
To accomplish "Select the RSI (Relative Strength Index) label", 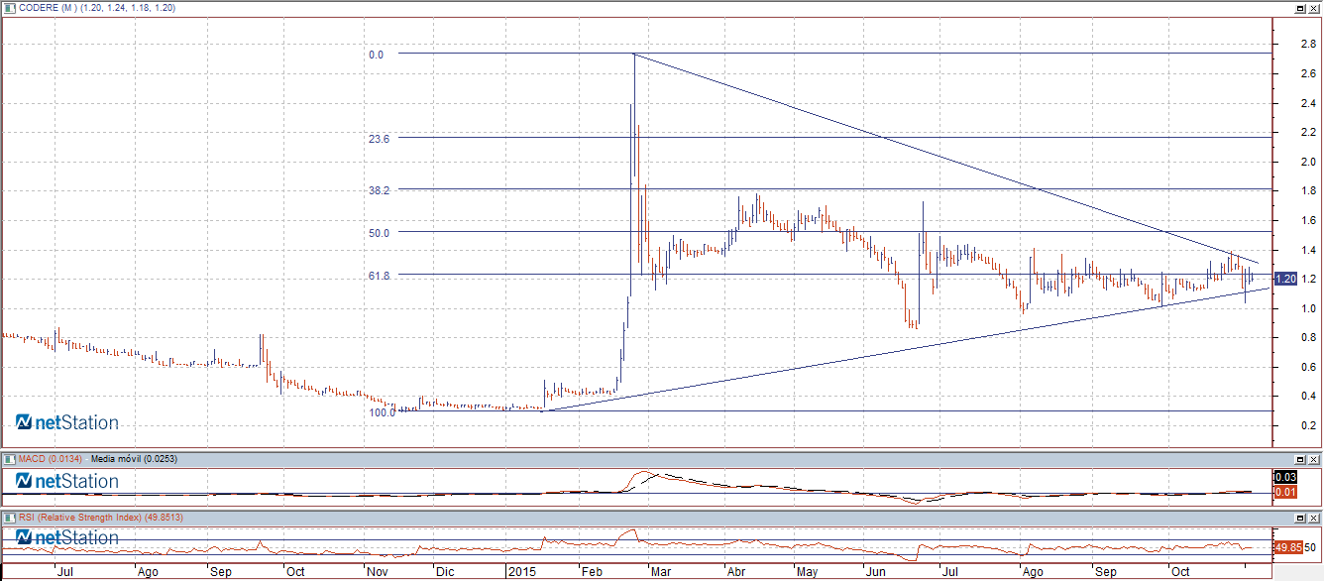I will point(99,518).
